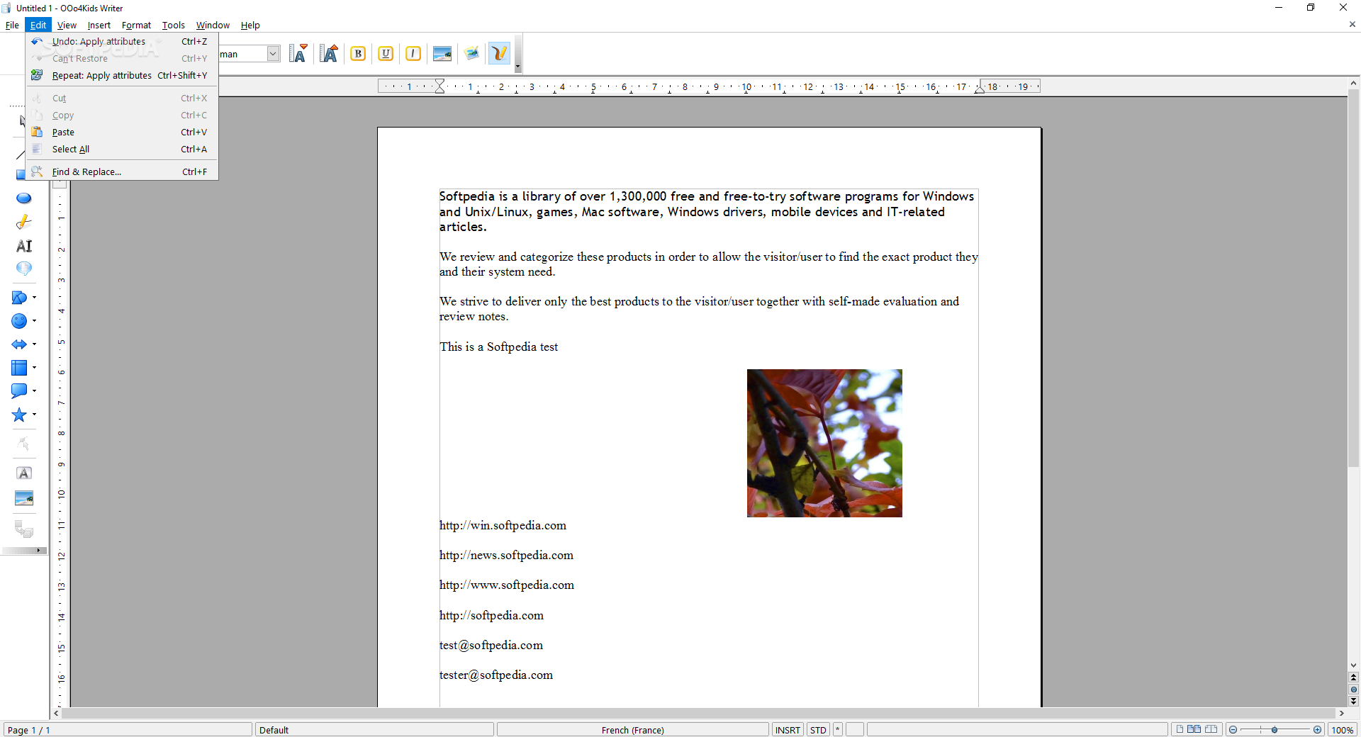Select the Stars shapes tool

(19, 415)
